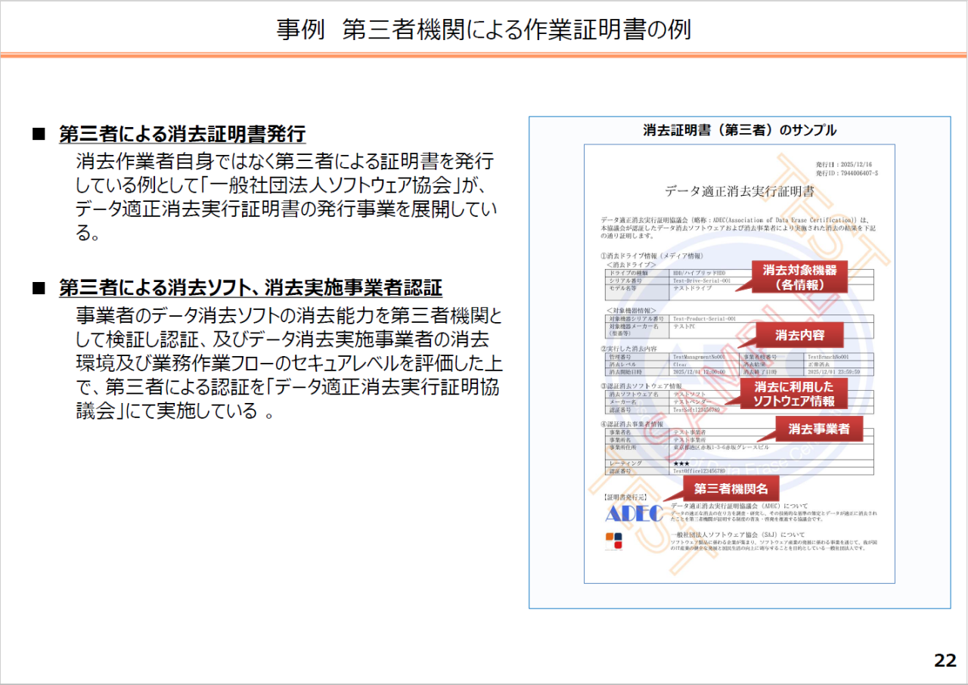This screenshot has height=685, width=968.
Task: Click the cell Test-Drive-Serial-001
Action: (702, 281)
